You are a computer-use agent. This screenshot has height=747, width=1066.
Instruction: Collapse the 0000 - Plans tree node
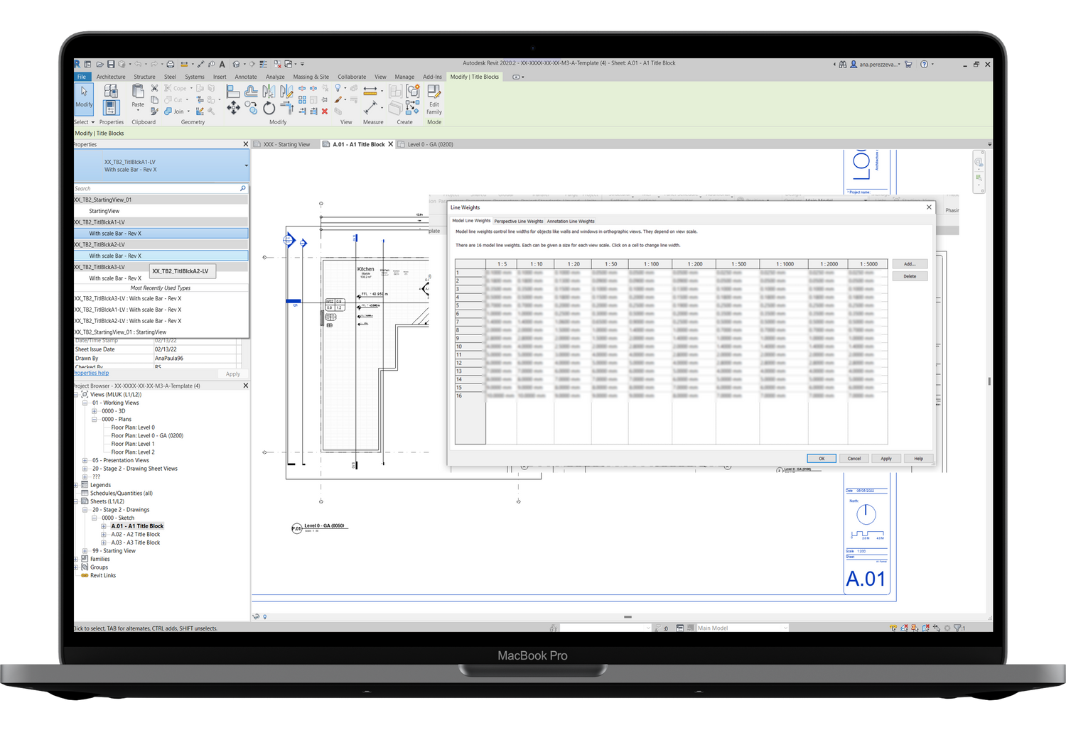94,420
